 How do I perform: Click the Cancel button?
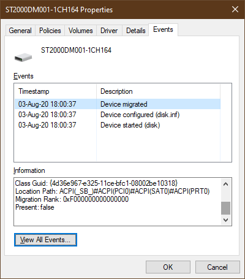tap(217, 267)
